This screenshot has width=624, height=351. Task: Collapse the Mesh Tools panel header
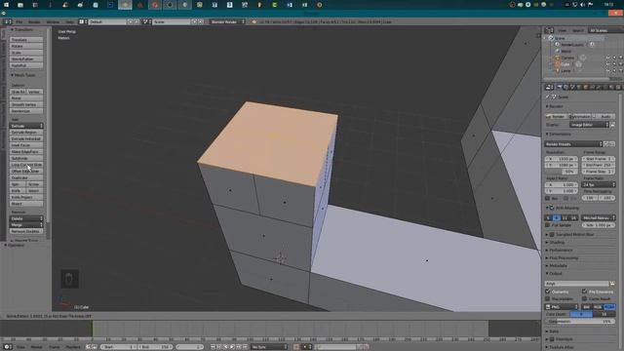(x=23, y=75)
